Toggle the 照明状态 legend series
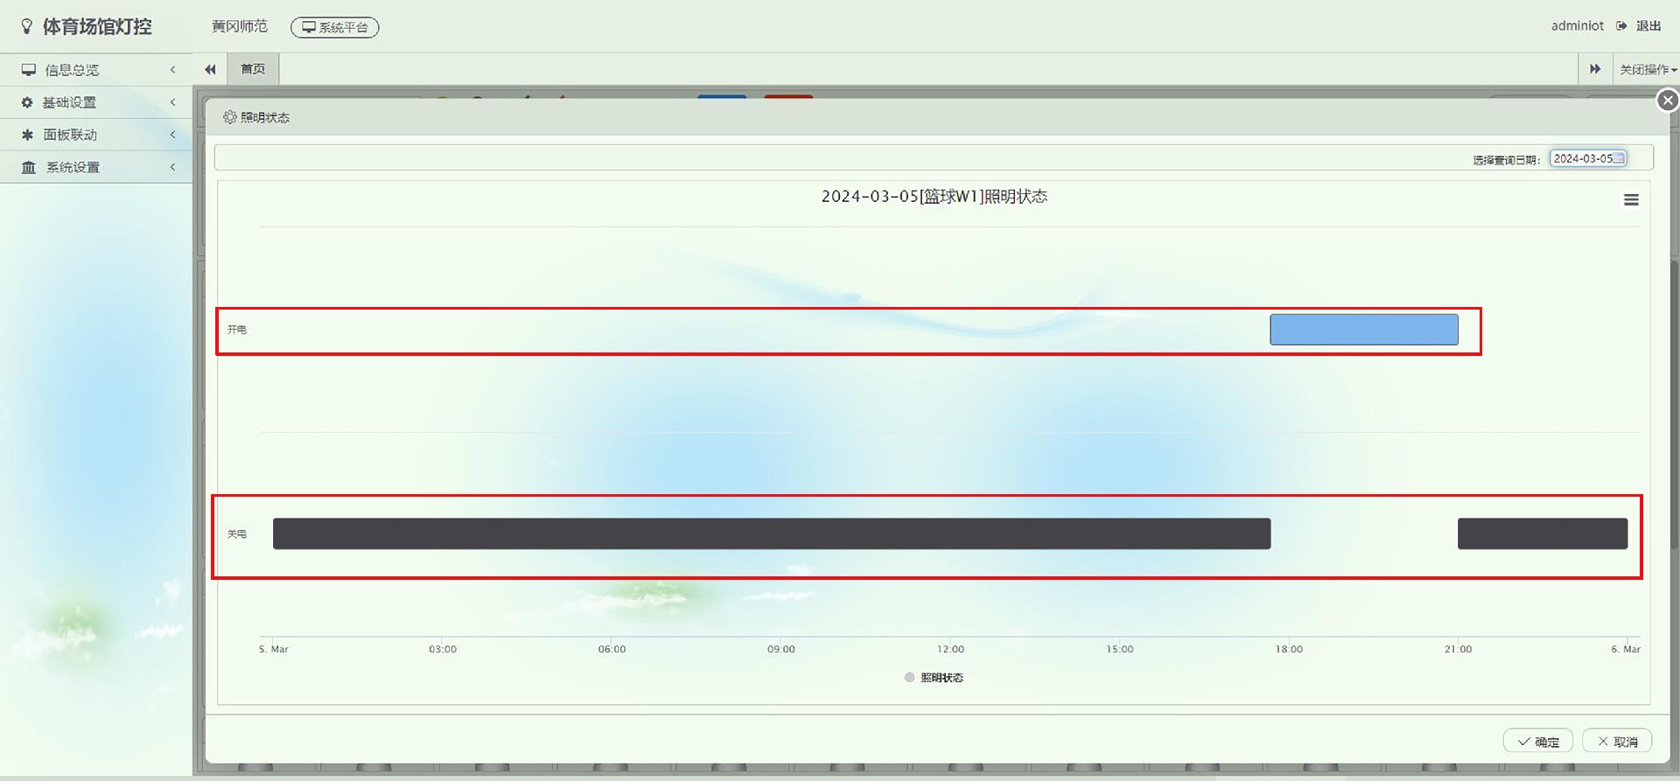 (934, 678)
